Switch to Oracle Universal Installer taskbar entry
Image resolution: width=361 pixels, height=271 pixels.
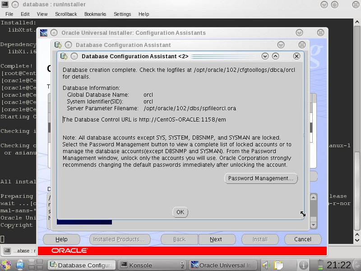(223, 265)
